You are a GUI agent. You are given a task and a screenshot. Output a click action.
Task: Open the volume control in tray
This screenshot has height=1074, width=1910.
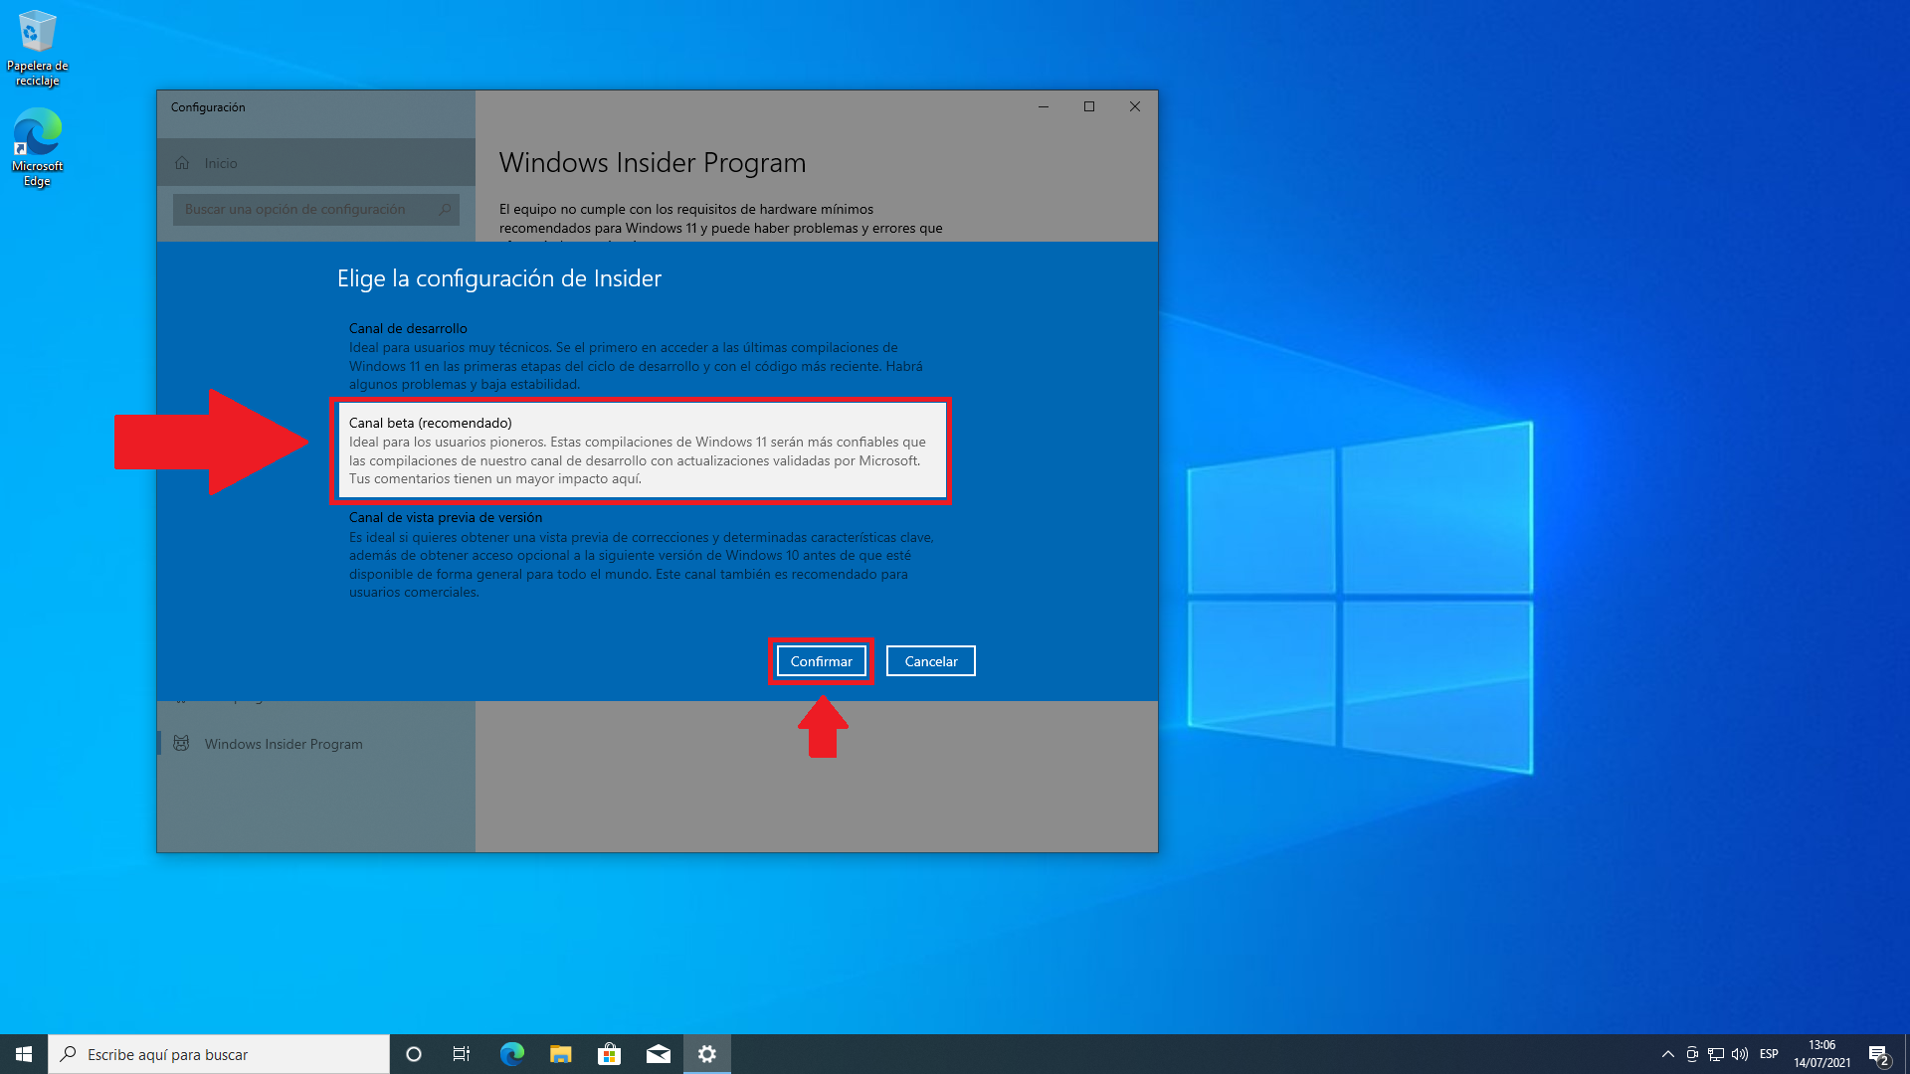pyautogui.click(x=1740, y=1054)
